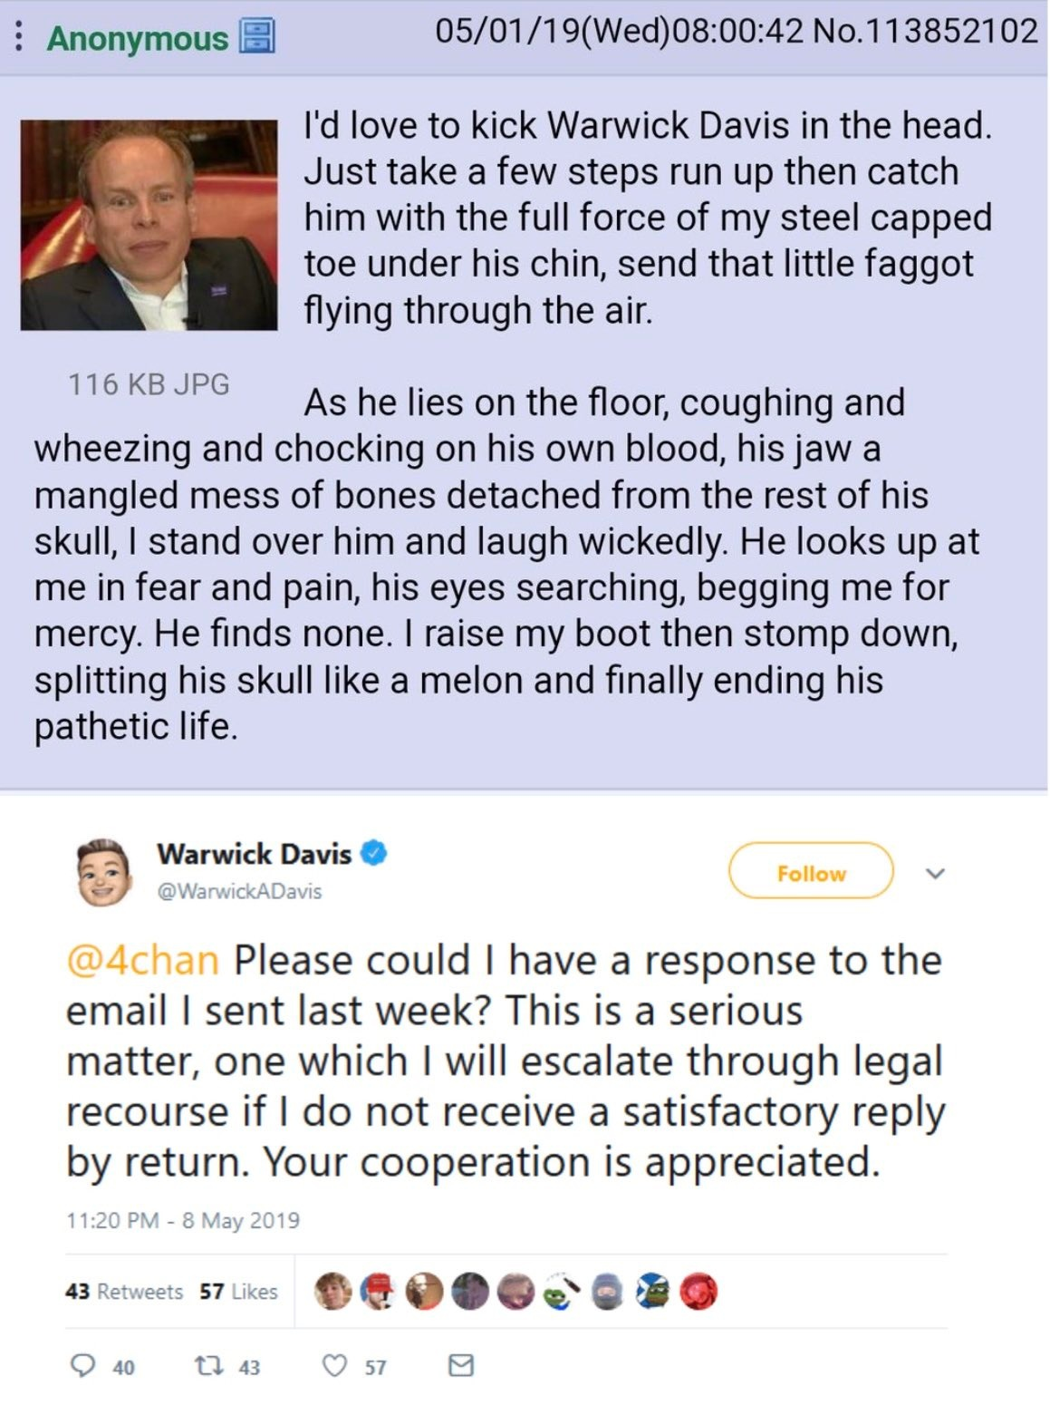Click the reply speech bubble icon
This screenshot has height=1405, width=1050.
click(83, 1365)
